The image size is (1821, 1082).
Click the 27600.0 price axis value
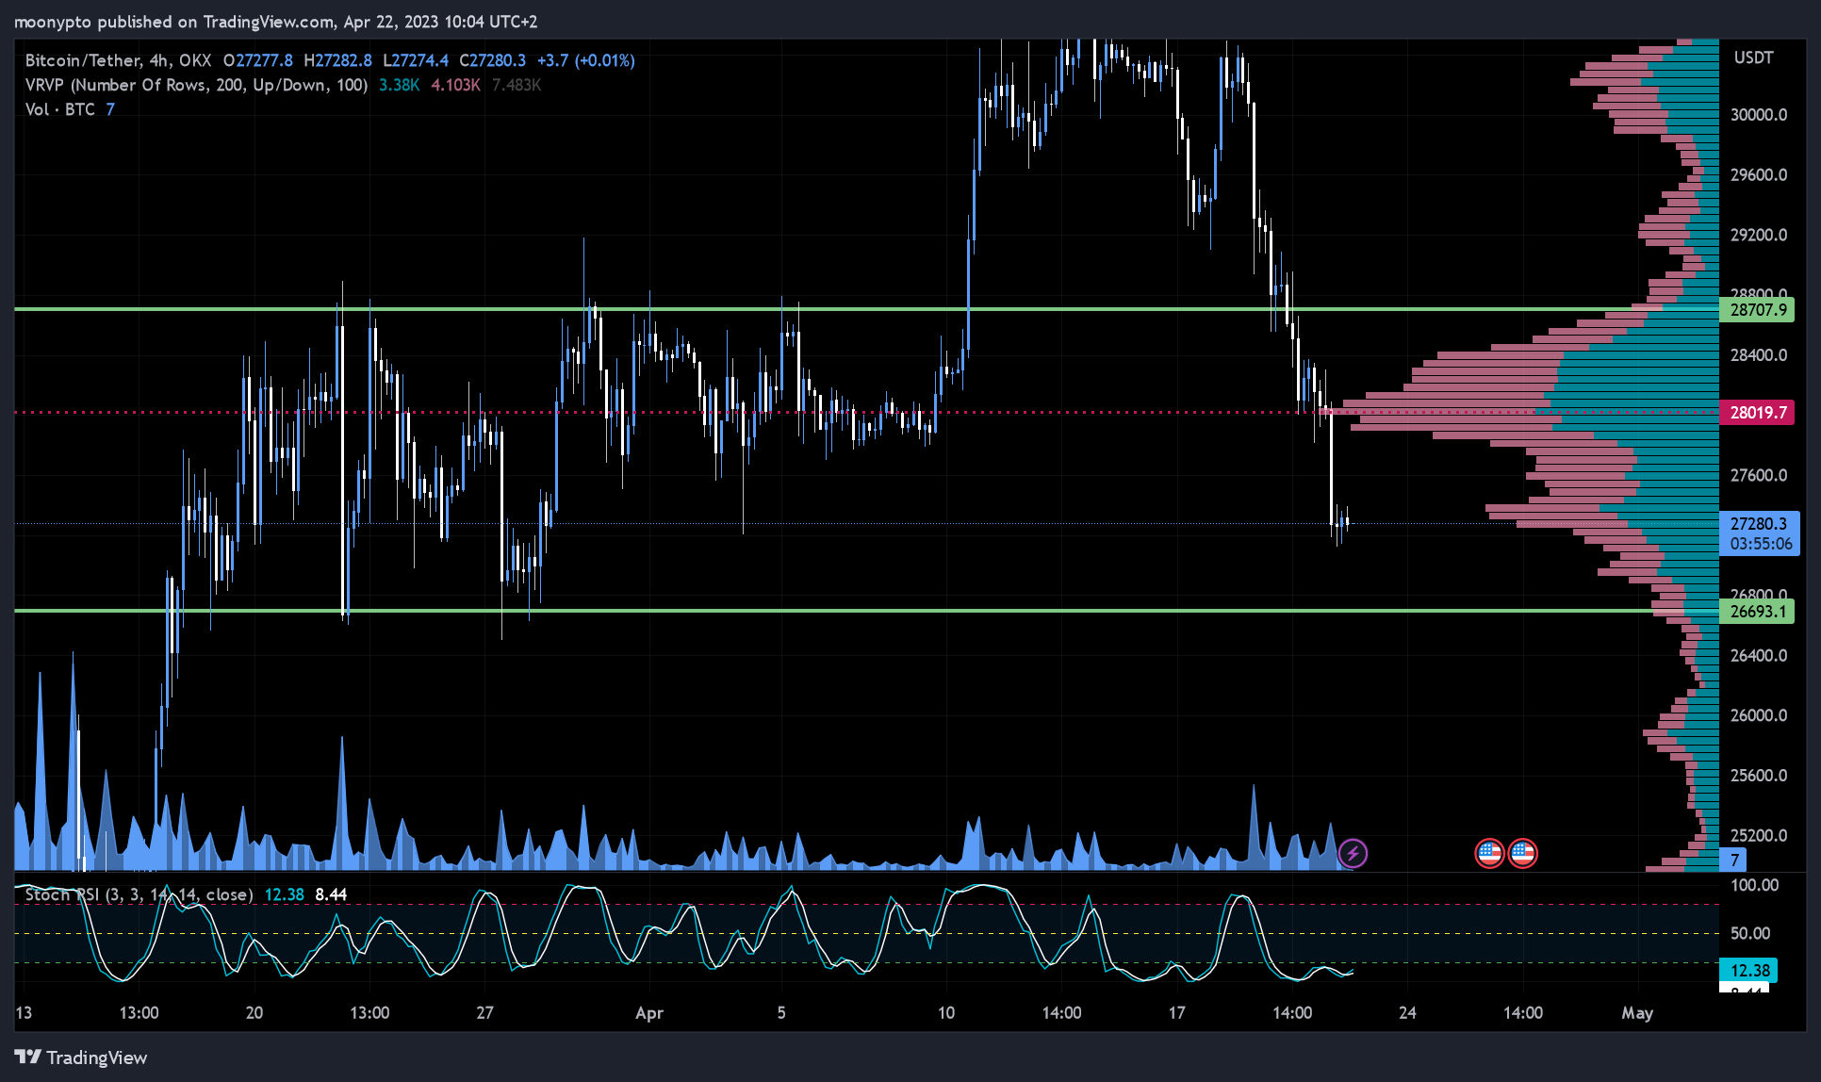coord(1759,475)
